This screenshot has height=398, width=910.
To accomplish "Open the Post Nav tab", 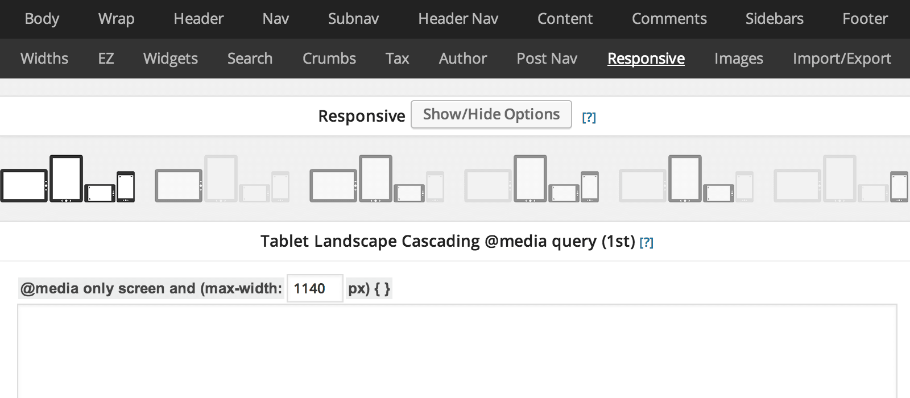I will coord(547,58).
